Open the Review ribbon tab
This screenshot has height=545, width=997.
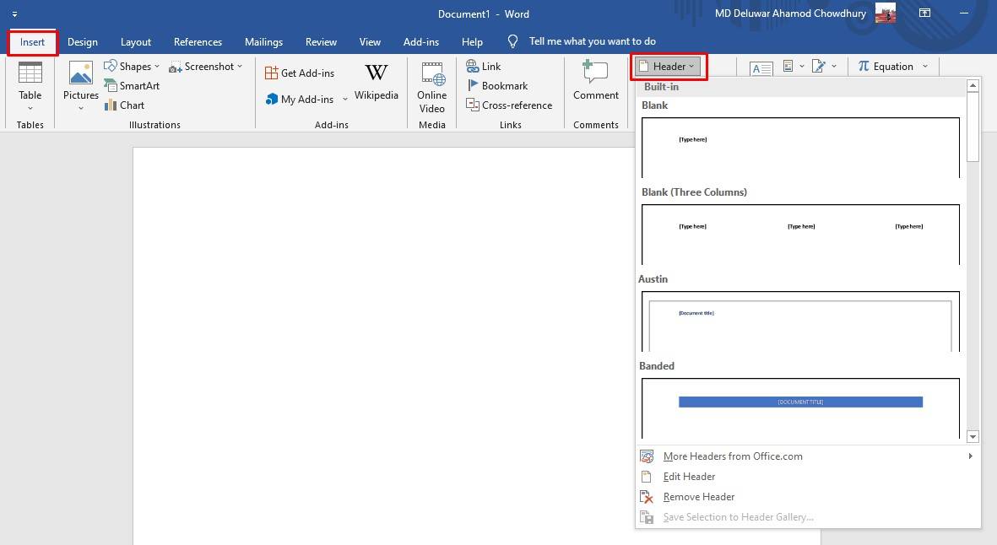321,41
